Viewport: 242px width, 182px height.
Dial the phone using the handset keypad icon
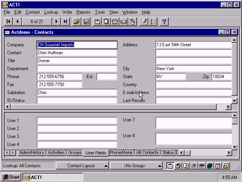[x=153, y=22]
